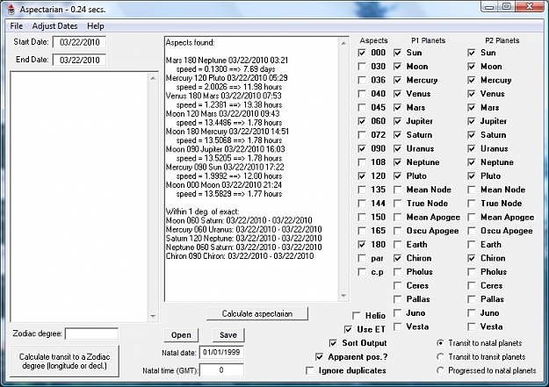Disable the Sort Output checkbox

pyautogui.click(x=333, y=343)
